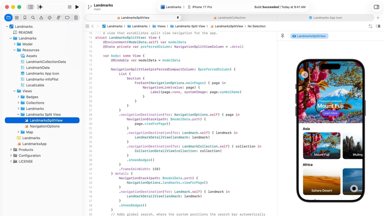Tap Learn More in the preview
Image resolution: width=384 pixels, height=216 pixels.
click(330, 113)
